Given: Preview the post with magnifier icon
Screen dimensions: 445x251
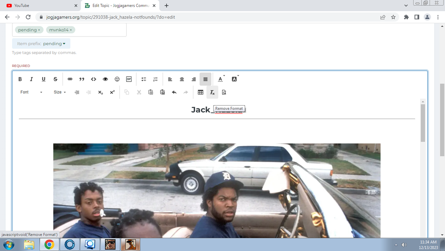Looking at the screenshot, I should (x=224, y=92).
